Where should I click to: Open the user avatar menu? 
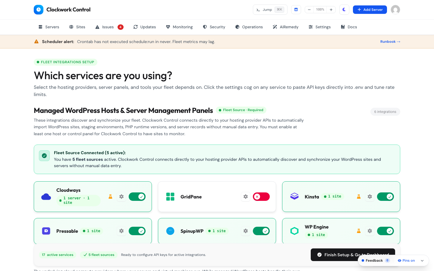click(395, 10)
